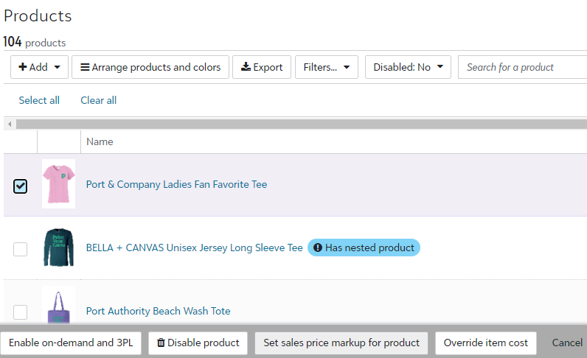This screenshot has height=358, width=587.
Task: Click the left scroll arrow icon
Action: tap(9, 124)
